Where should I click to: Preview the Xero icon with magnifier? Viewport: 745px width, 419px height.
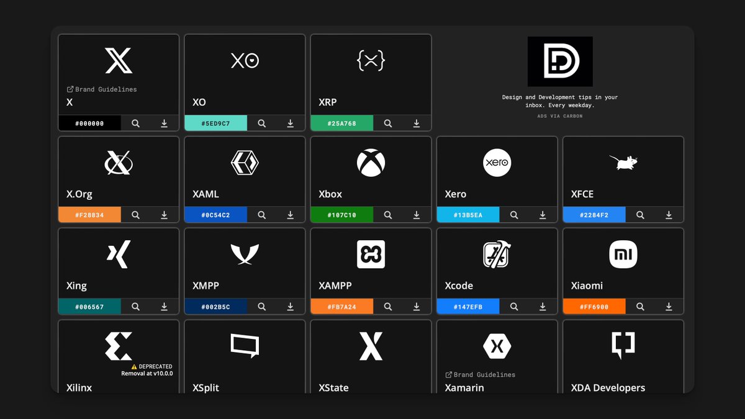pyautogui.click(x=513, y=215)
